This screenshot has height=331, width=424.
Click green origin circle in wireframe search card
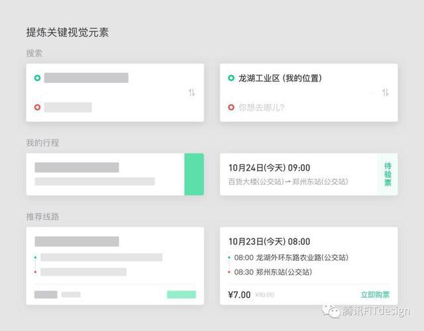tap(37, 78)
